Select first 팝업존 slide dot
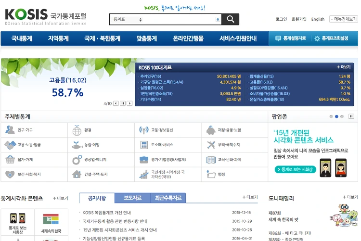Screen dimensions: 361x241 (x=331, y=117)
